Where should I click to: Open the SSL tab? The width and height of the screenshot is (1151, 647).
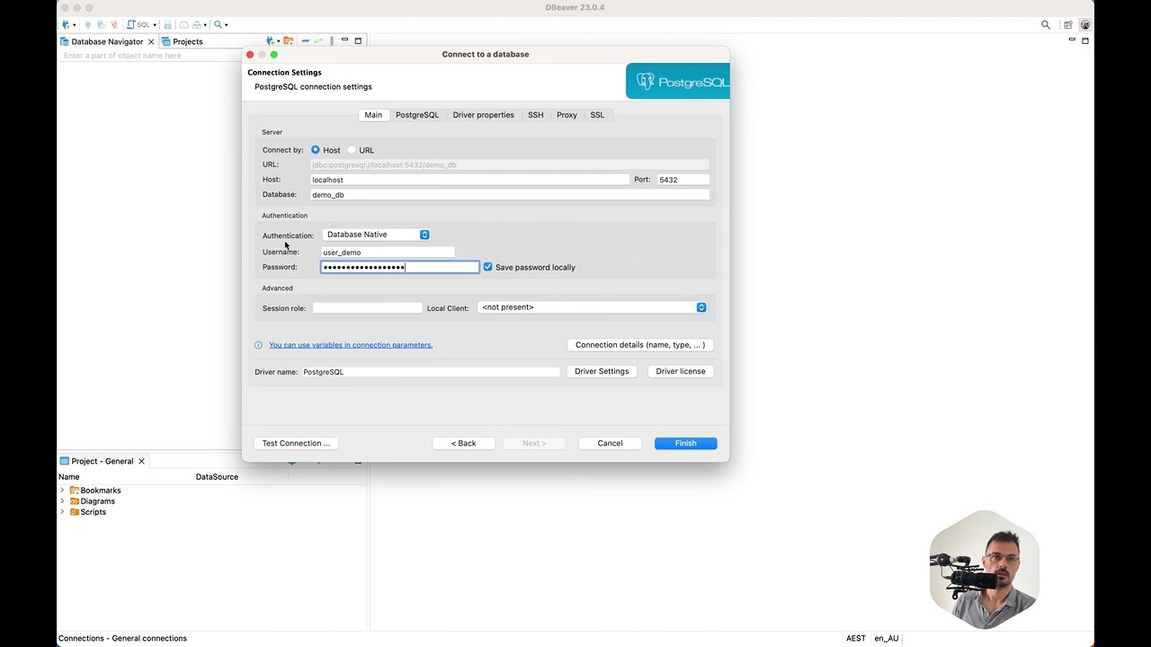[597, 115]
